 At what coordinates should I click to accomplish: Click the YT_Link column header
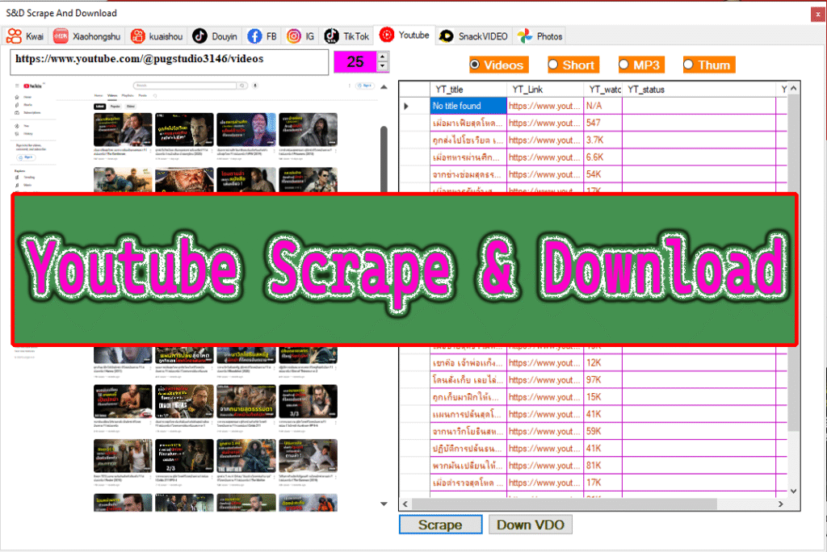pos(545,89)
